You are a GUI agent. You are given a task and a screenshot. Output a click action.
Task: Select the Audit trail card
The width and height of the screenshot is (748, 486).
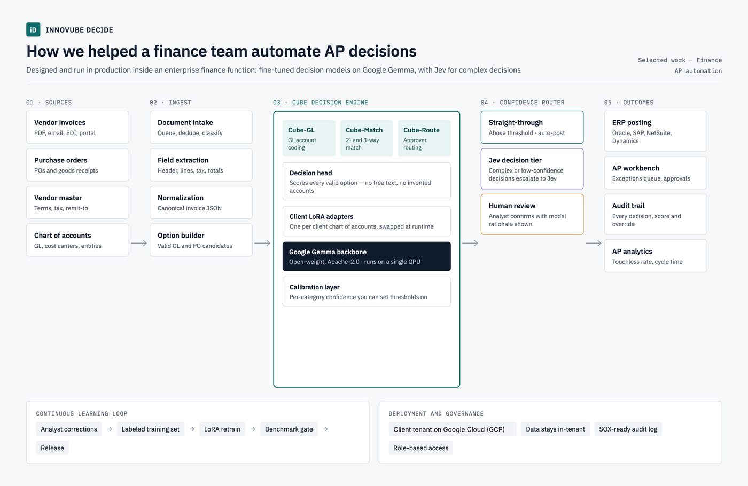pyautogui.click(x=656, y=214)
